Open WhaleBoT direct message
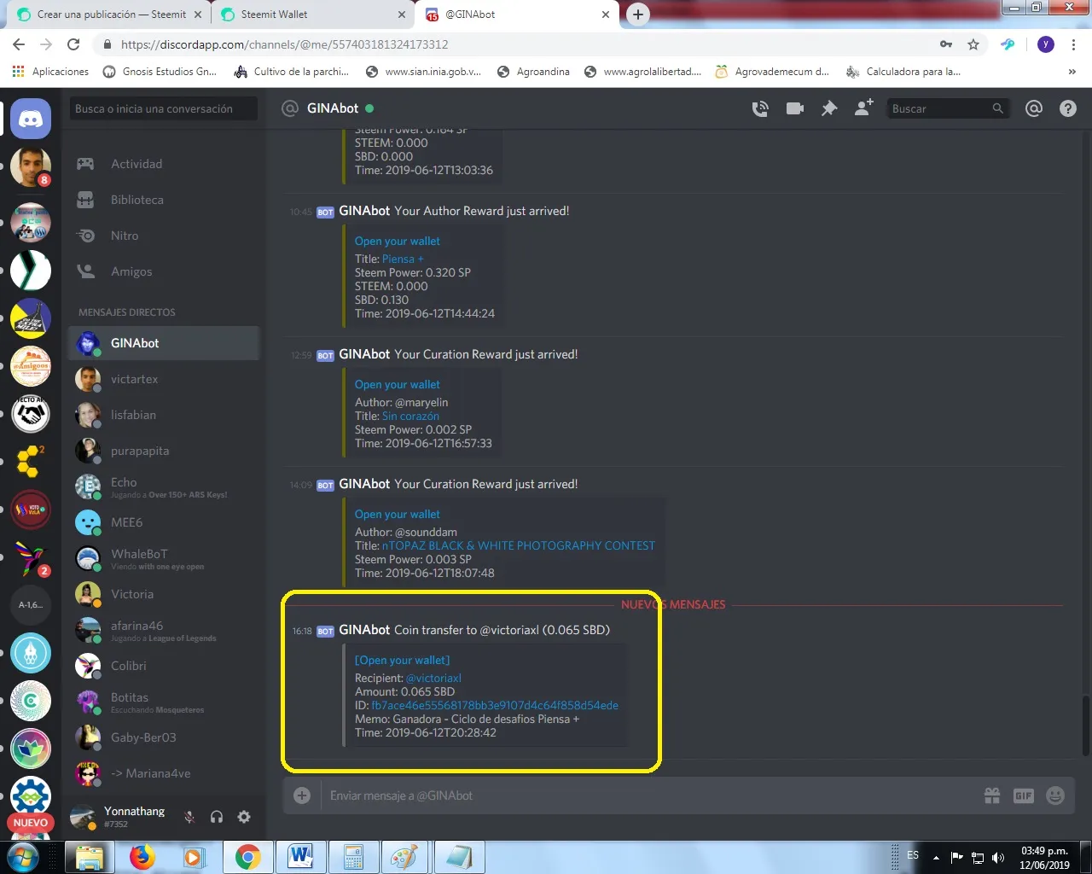The image size is (1092, 874). coord(163,558)
